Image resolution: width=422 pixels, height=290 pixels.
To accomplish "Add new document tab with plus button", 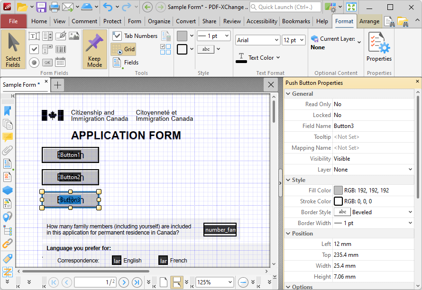I will [x=57, y=85].
